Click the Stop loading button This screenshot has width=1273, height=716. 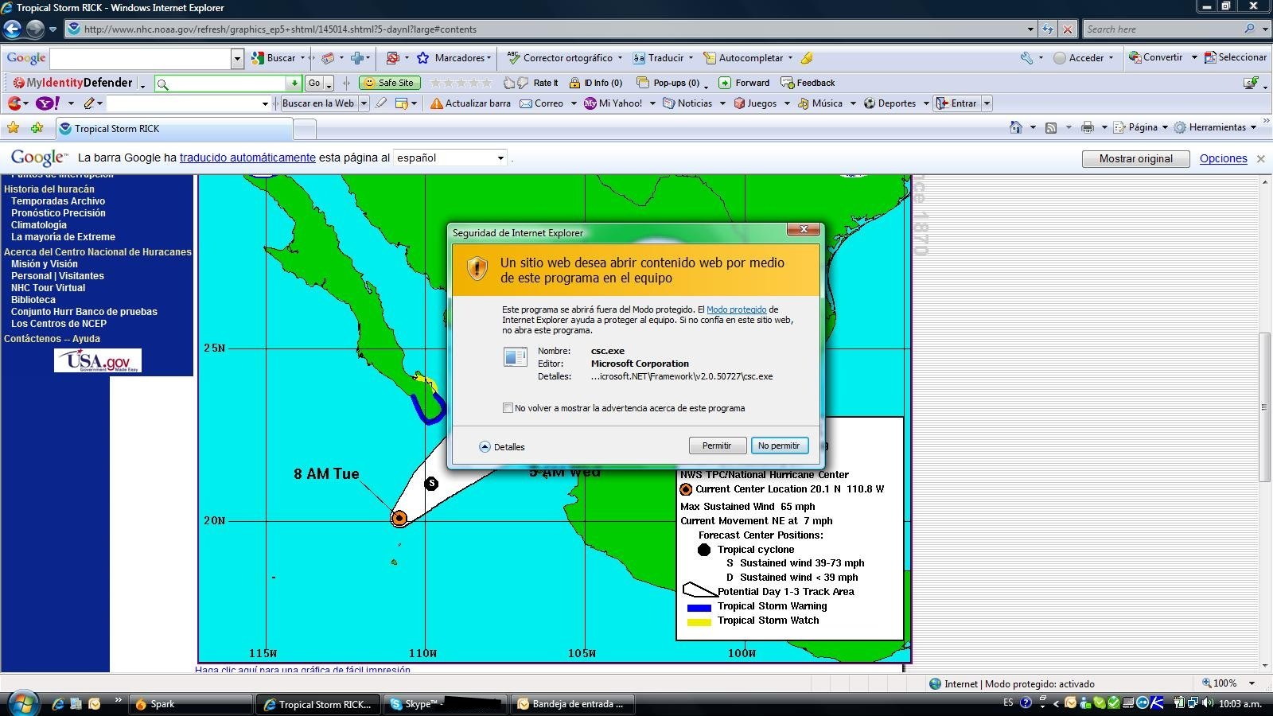1068,29
